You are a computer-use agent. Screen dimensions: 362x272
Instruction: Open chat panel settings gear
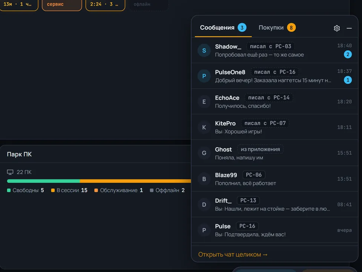[337, 28]
